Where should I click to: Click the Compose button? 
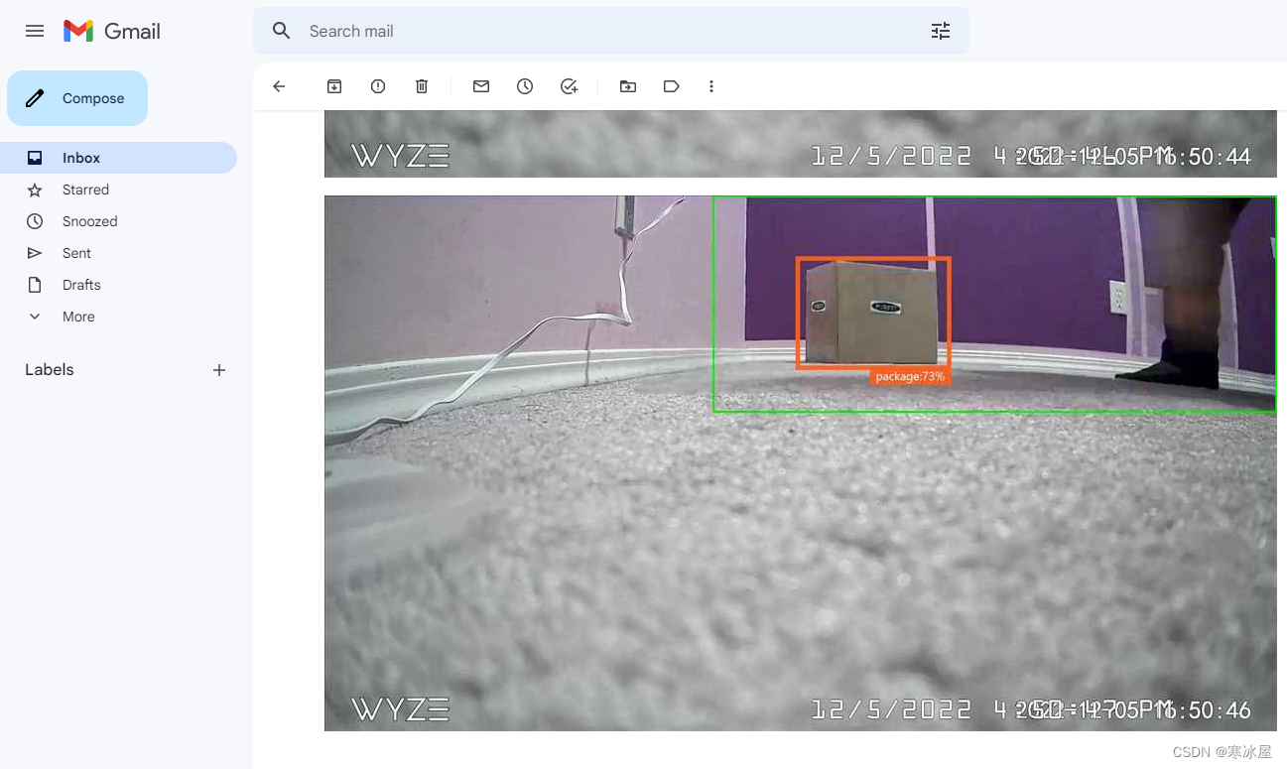tap(77, 98)
